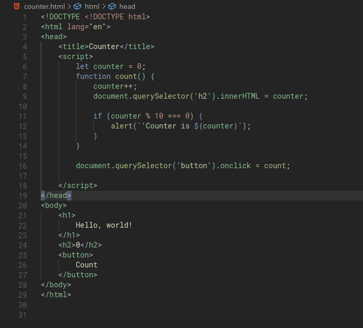Click 'function count() {' declaration
363x328 pixels.
click(x=115, y=76)
